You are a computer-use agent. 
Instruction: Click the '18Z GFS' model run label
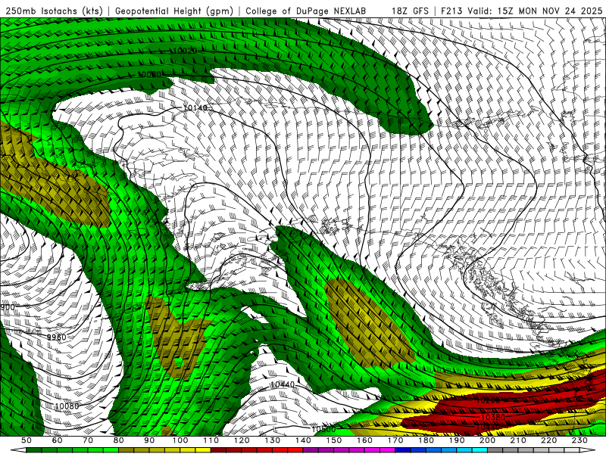[410, 11]
